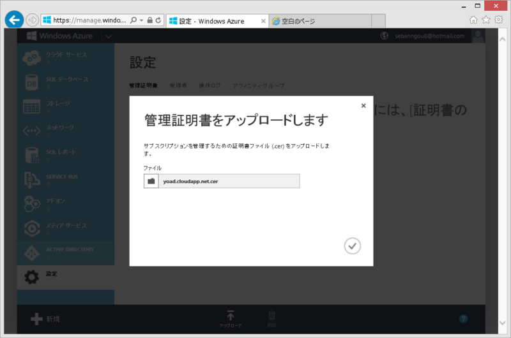Screen dimensions: 511x338
Task: Open the address bar dropdown arrow
Action: tap(141, 20)
